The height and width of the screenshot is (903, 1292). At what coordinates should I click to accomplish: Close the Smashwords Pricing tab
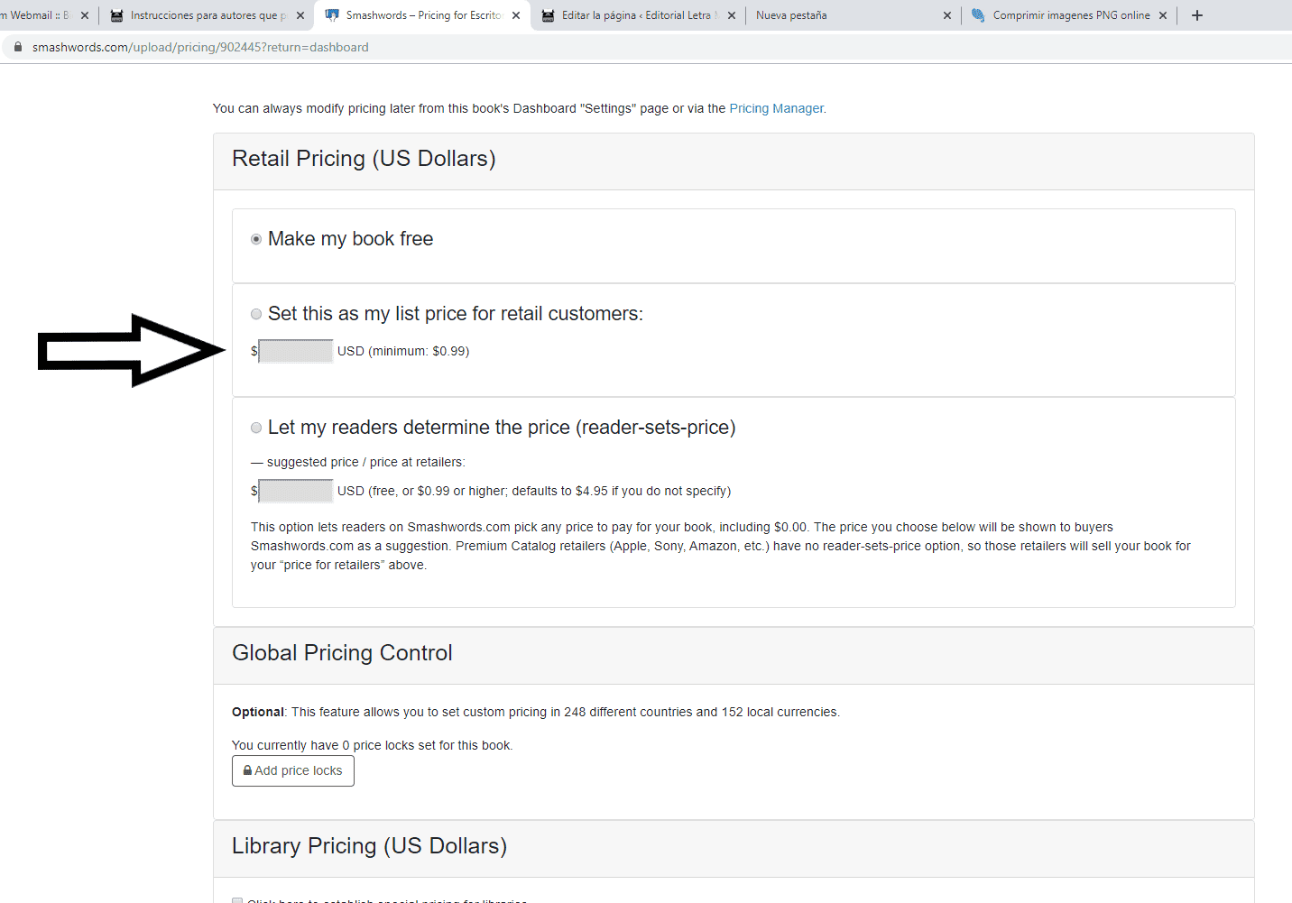pyautogui.click(x=516, y=15)
